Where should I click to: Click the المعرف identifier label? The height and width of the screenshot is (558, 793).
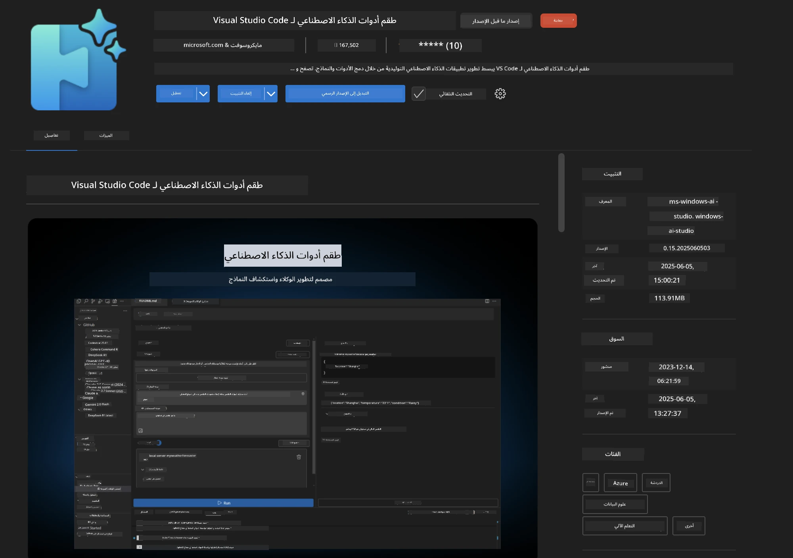click(605, 202)
